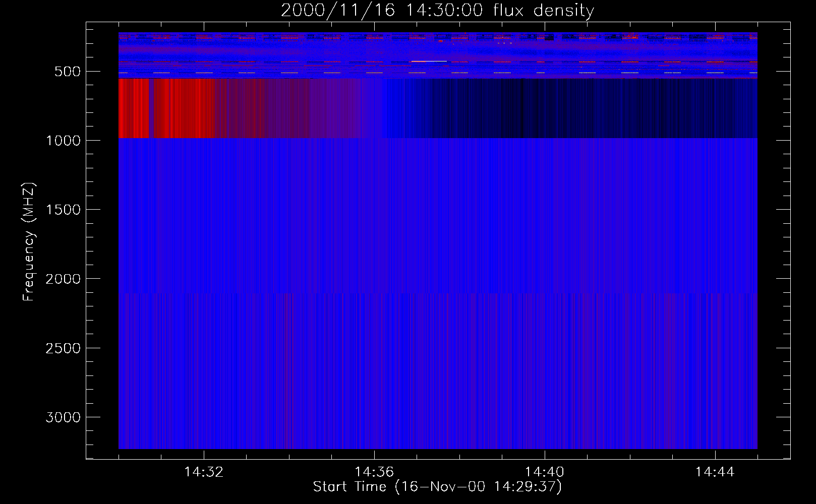The image size is (816, 504).
Task: Click the 2000 frequency tick label
Action: tap(63, 279)
